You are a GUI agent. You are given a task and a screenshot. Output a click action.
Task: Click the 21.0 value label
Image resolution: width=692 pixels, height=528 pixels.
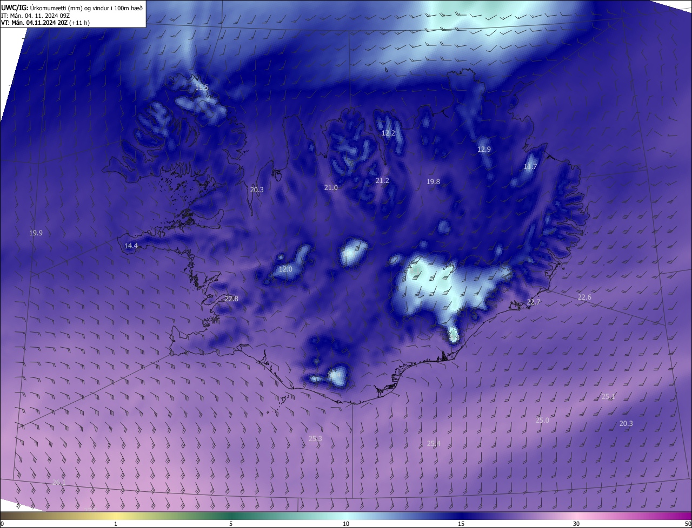point(331,187)
